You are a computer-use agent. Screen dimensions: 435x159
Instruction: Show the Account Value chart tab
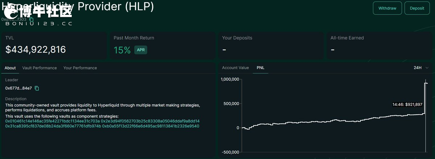coord(236,68)
